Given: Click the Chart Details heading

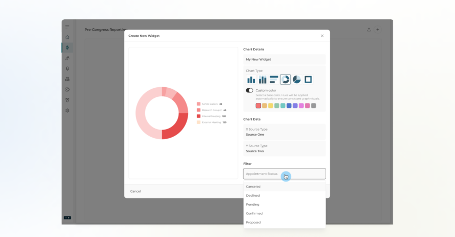Looking at the screenshot, I should pyautogui.click(x=254, y=49).
